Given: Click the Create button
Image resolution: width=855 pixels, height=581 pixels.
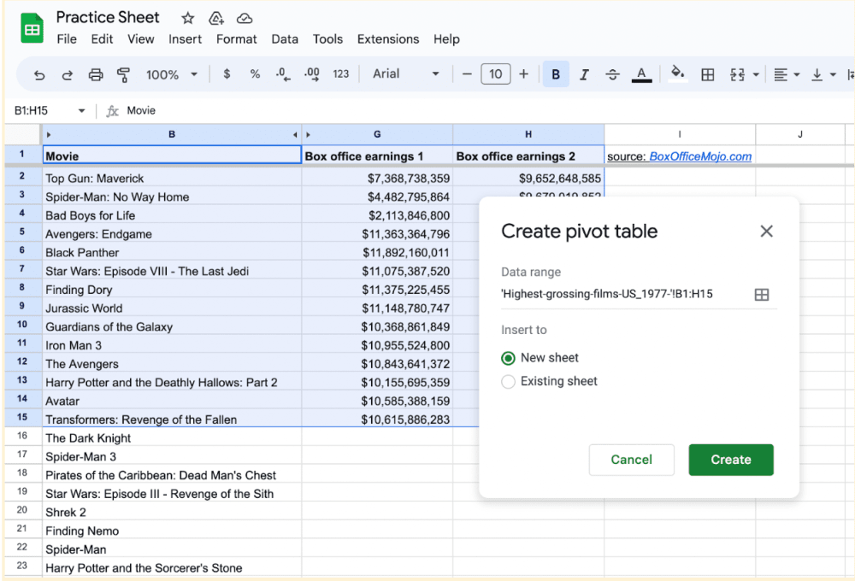Looking at the screenshot, I should pyautogui.click(x=731, y=460).
